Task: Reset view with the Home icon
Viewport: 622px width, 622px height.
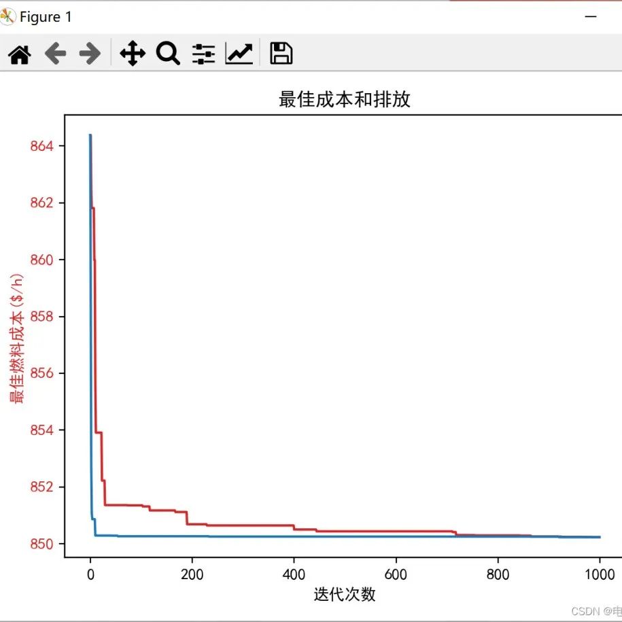Action: coord(19,52)
